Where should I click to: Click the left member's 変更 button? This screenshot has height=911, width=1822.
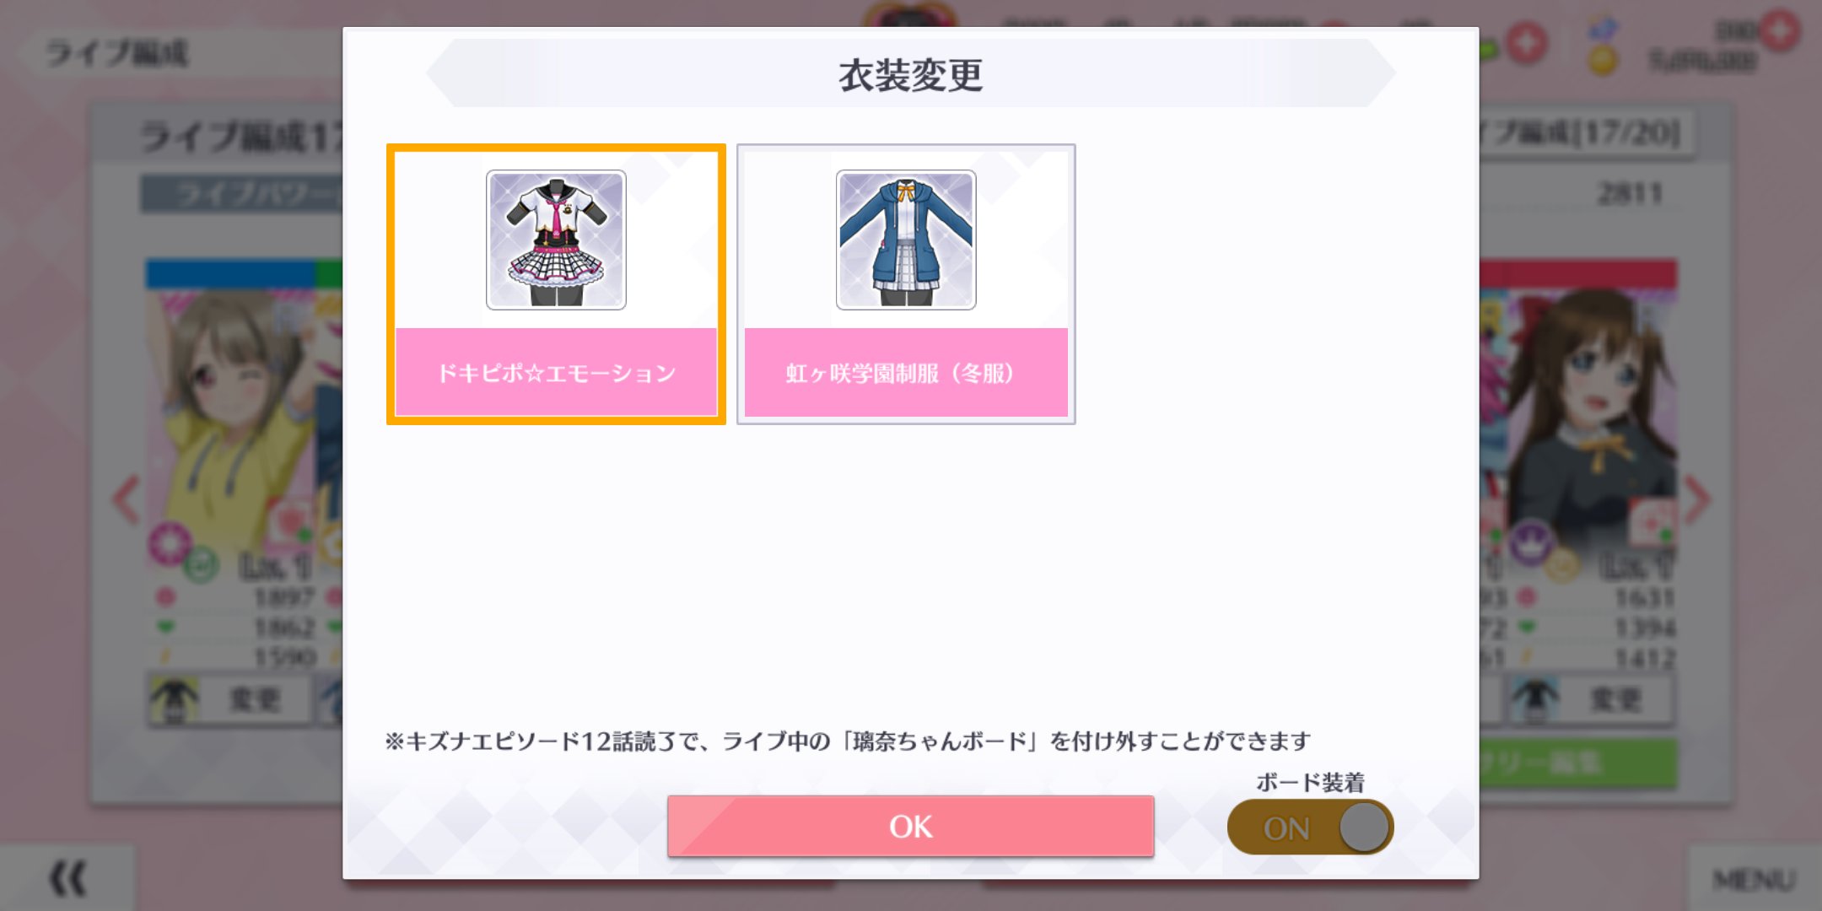pyautogui.click(x=229, y=699)
